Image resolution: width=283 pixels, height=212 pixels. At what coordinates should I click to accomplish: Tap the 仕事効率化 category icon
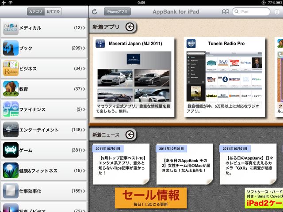click(x=11, y=191)
